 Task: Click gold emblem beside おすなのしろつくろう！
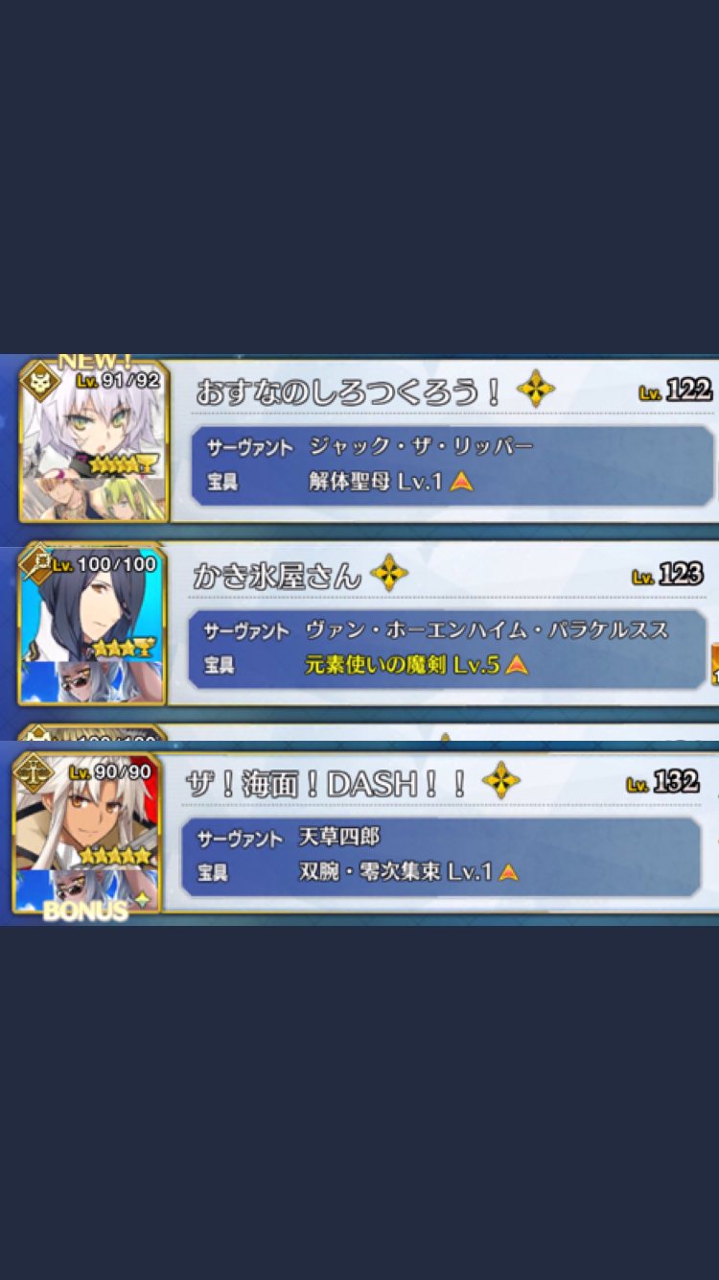[x=535, y=389]
